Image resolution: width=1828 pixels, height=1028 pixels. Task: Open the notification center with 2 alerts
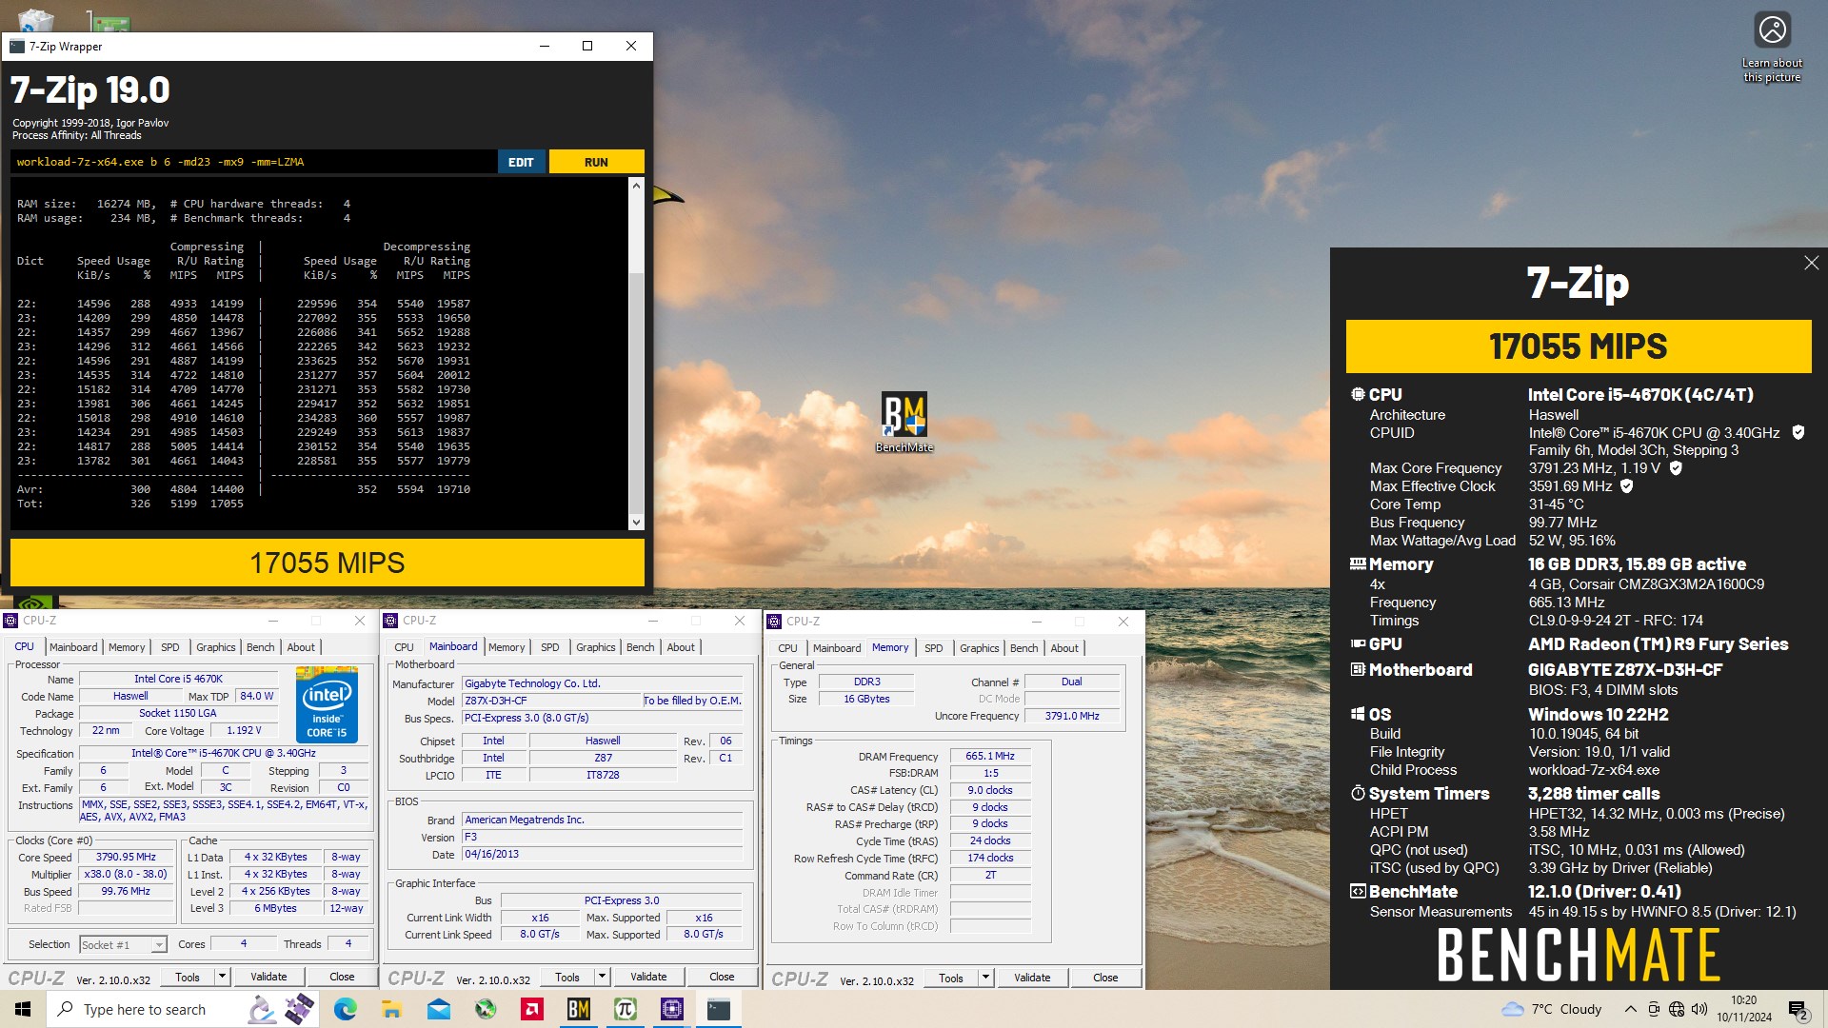[1798, 1010]
